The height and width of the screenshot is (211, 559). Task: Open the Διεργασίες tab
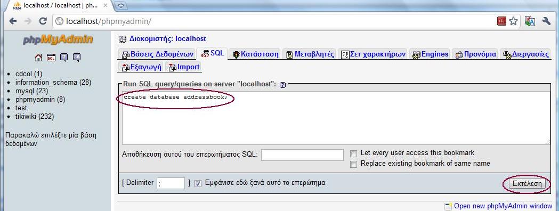(x=525, y=54)
